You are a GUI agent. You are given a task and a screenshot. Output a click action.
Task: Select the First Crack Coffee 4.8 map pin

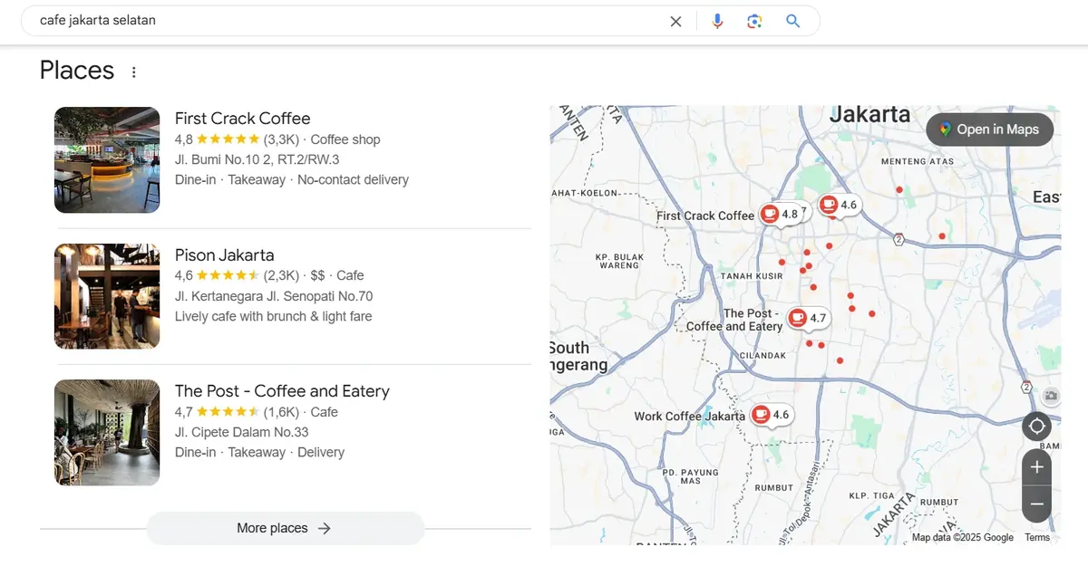pyautogui.click(x=780, y=214)
